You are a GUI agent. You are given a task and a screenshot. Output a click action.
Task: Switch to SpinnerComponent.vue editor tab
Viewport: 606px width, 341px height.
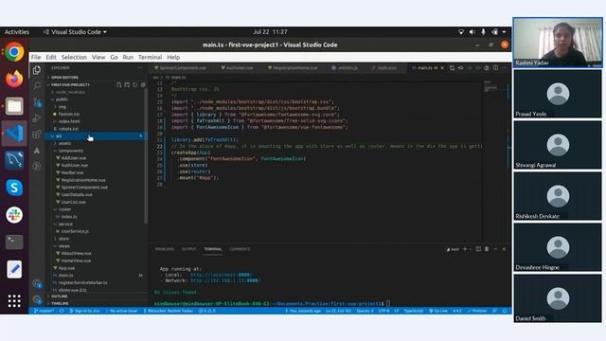click(x=181, y=68)
